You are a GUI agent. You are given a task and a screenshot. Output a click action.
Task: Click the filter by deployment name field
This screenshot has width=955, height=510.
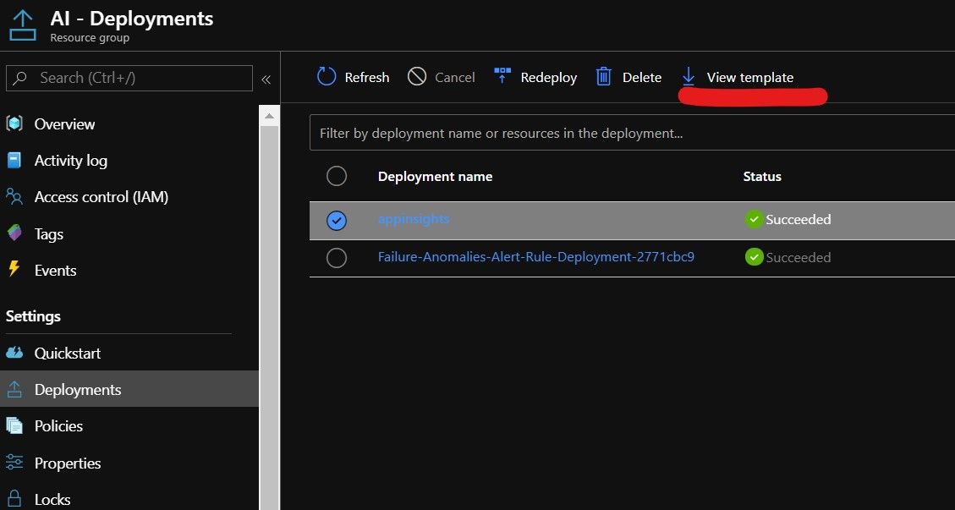click(632, 133)
